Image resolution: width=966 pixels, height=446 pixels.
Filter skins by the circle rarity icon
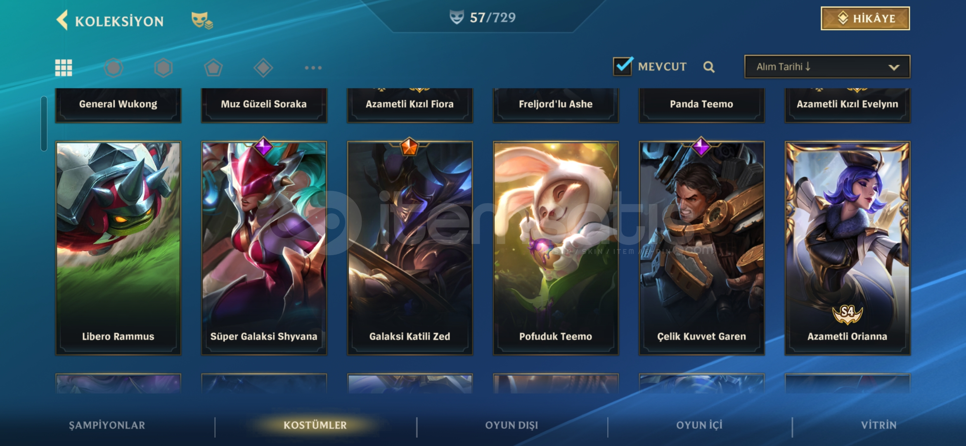click(x=114, y=68)
